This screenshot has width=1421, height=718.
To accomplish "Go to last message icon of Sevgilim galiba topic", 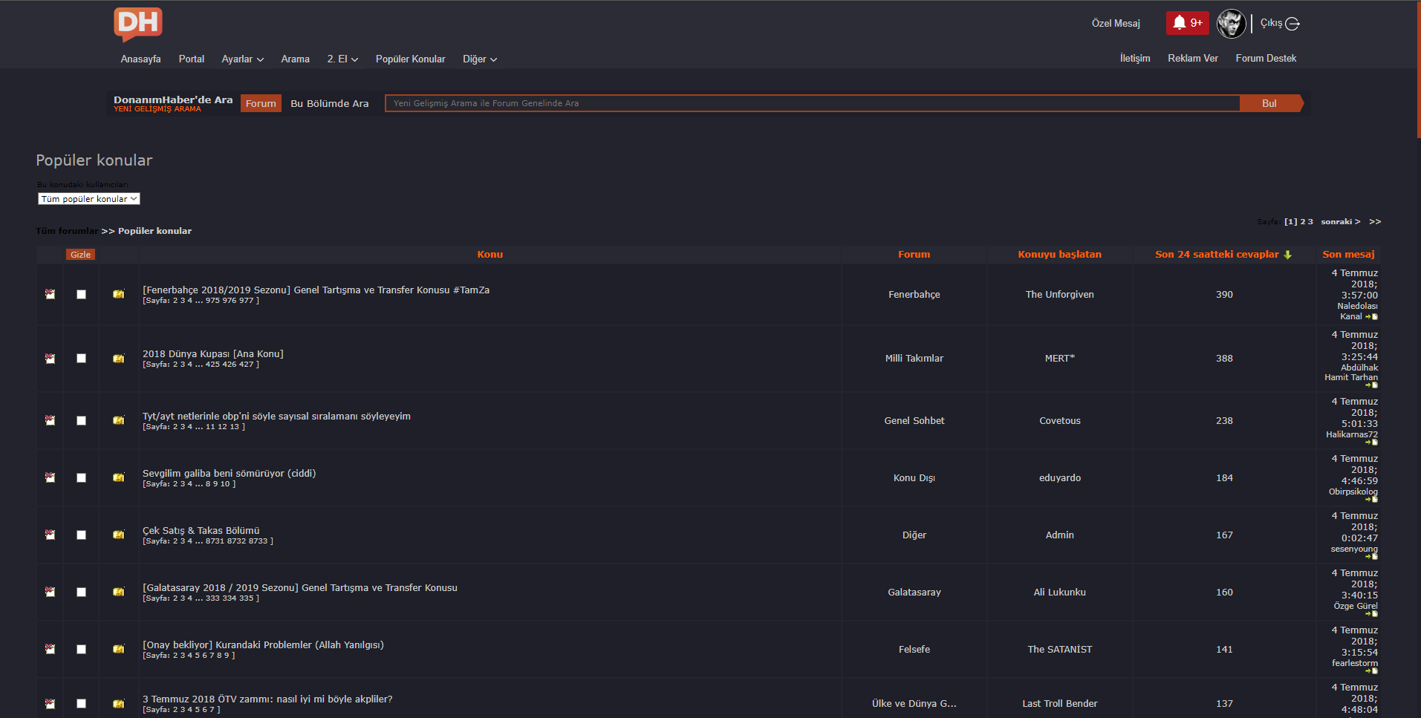I will 1371,500.
